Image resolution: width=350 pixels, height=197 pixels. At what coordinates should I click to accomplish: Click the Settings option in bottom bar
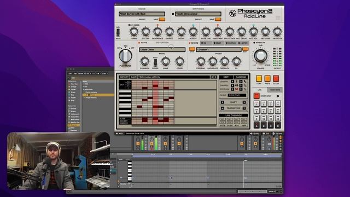click(277, 134)
